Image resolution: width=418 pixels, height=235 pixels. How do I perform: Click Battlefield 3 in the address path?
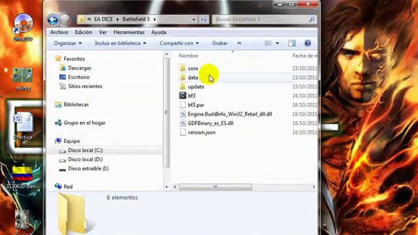click(136, 19)
